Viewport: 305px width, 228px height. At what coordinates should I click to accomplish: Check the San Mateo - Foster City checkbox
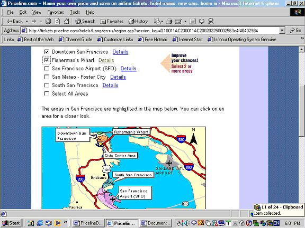[47, 77]
